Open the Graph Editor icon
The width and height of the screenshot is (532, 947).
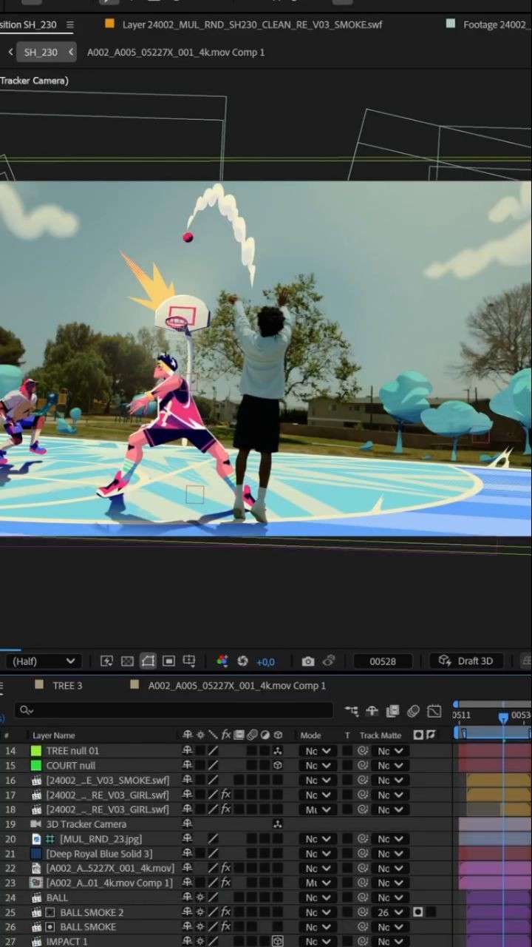click(434, 711)
